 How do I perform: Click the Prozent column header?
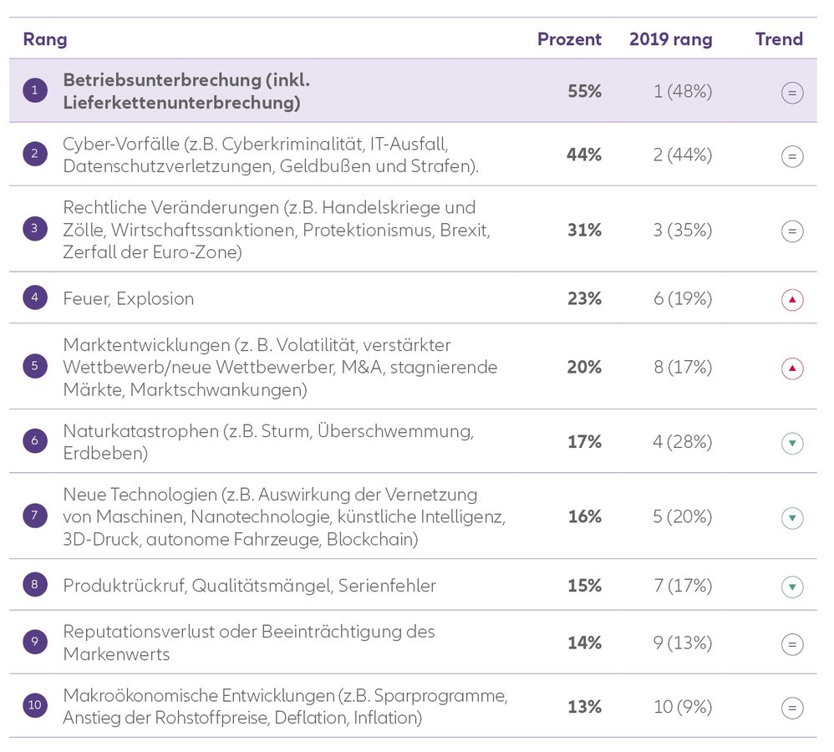(569, 39)
